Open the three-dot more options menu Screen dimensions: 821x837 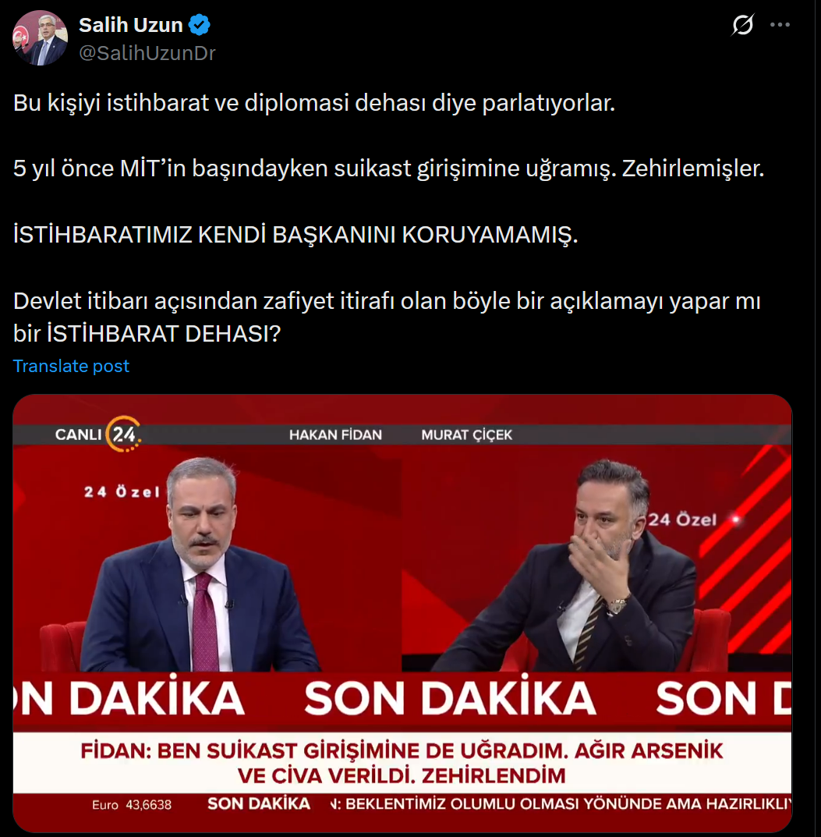click(780, 24)
